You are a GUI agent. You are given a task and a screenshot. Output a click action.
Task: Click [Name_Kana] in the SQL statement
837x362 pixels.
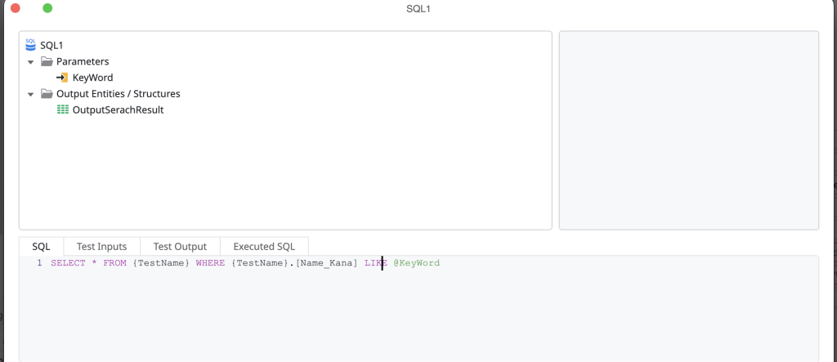(x=327, y=263)
